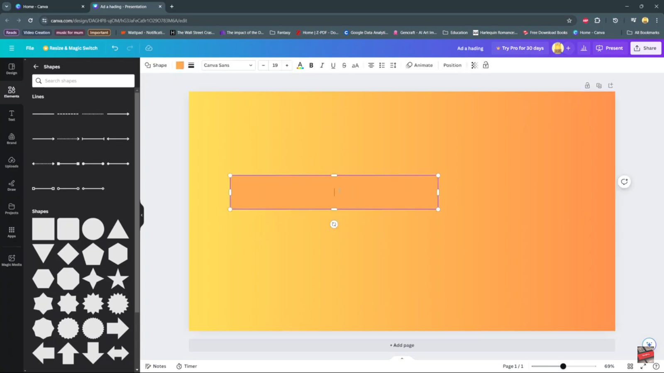Open the Canva Sans font dropdown

tap(228, 65)
